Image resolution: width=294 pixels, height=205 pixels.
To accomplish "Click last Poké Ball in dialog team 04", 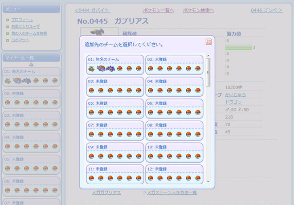I will (198, 90).
